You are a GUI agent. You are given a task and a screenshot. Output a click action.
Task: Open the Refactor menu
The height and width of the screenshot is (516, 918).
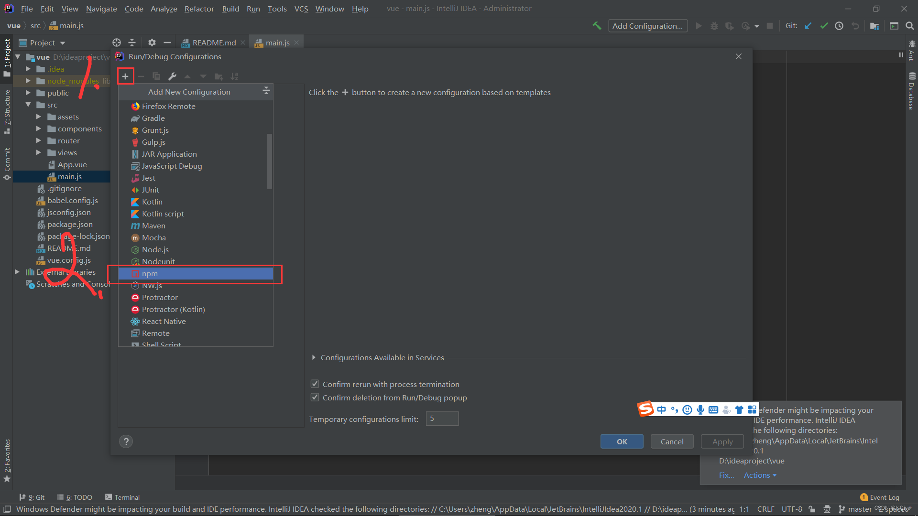coord(199,9)
